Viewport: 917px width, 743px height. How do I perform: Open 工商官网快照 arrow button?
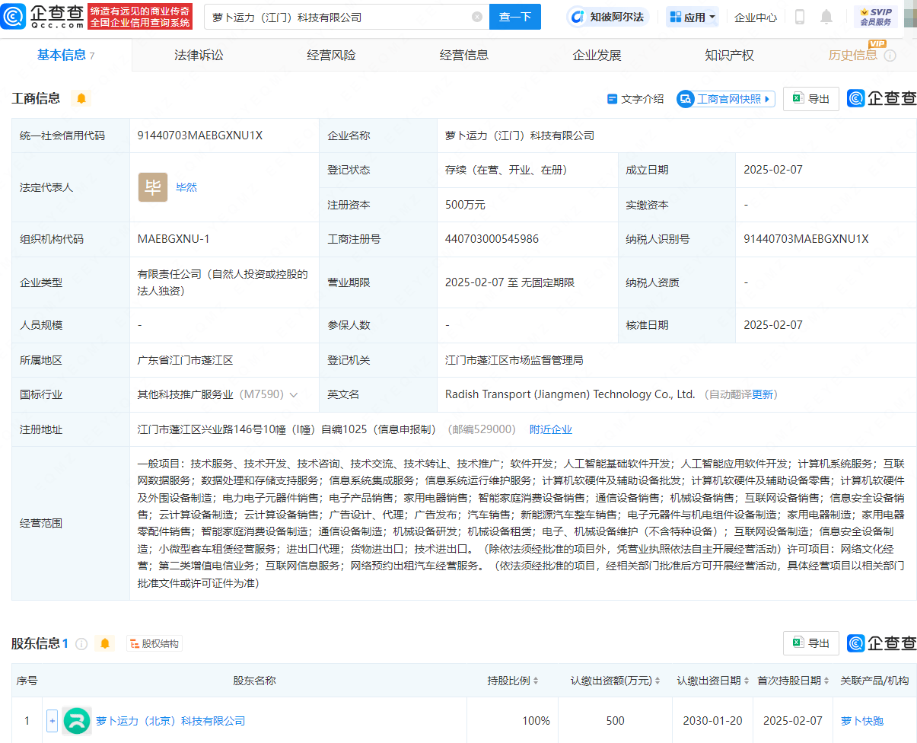tap(726, 99)
